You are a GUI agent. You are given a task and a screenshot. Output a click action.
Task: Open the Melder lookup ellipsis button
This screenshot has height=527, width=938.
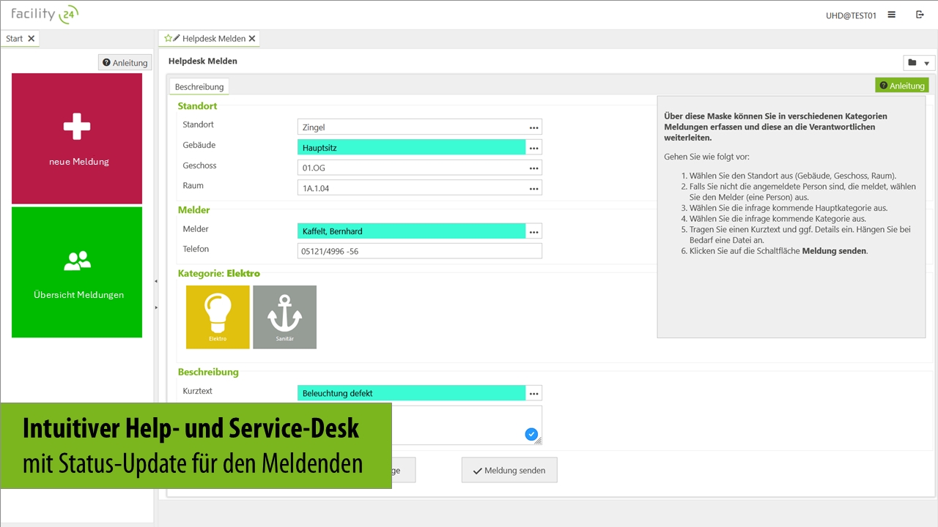[534, 231]
